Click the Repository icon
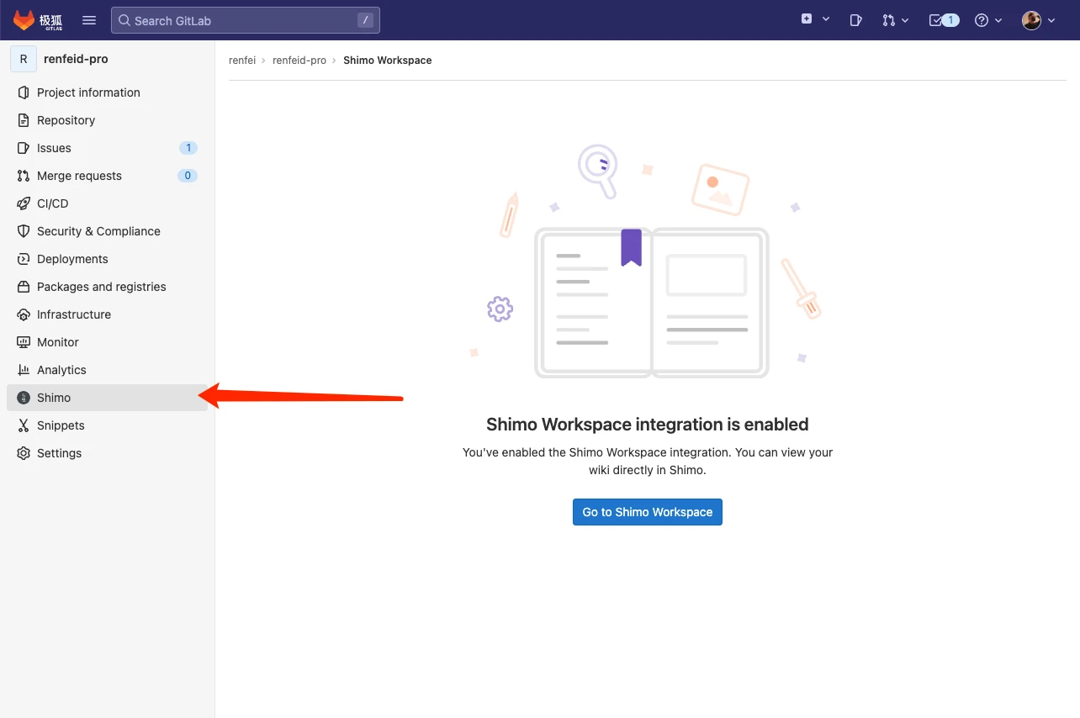This screenshot has height=718, width=1080. click(x=24, y=120)
